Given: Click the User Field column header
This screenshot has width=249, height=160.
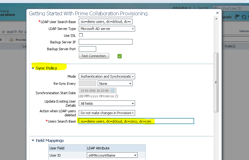Looking at the screenshot, I should [68, 148].
